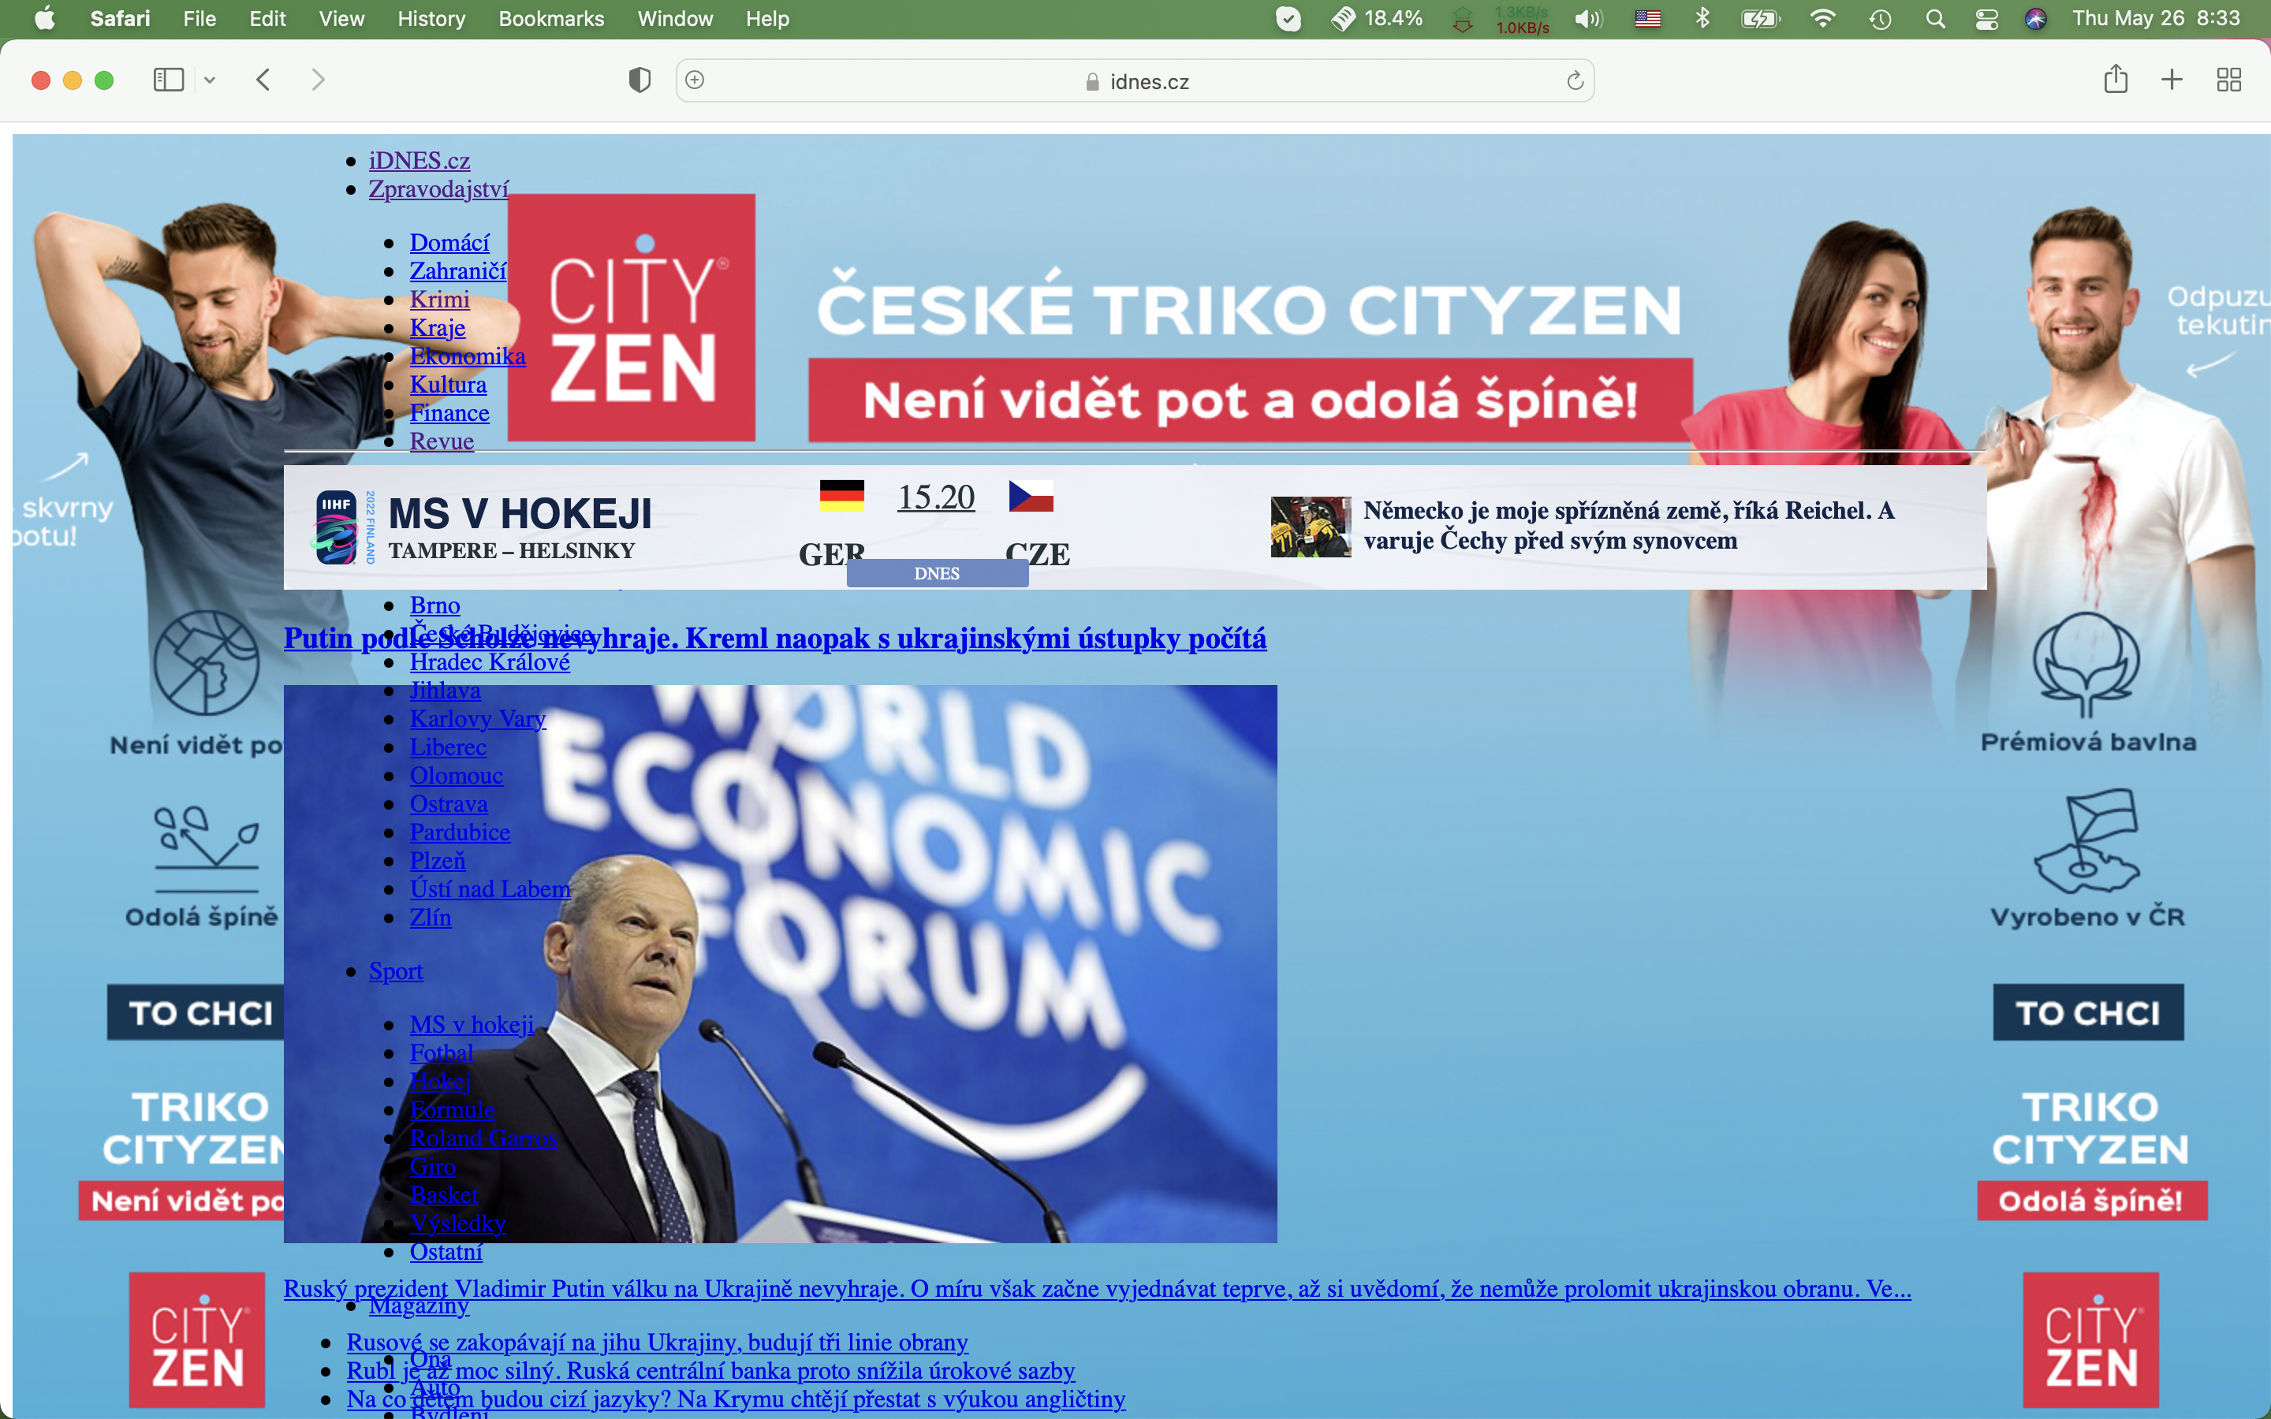2271x1419 pixels.
Task: Go back to previous page
Action: click(263, 80)
